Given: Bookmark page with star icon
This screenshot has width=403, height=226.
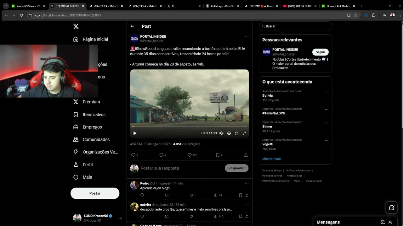Looking at the screenshot, I should click(355, 15).
